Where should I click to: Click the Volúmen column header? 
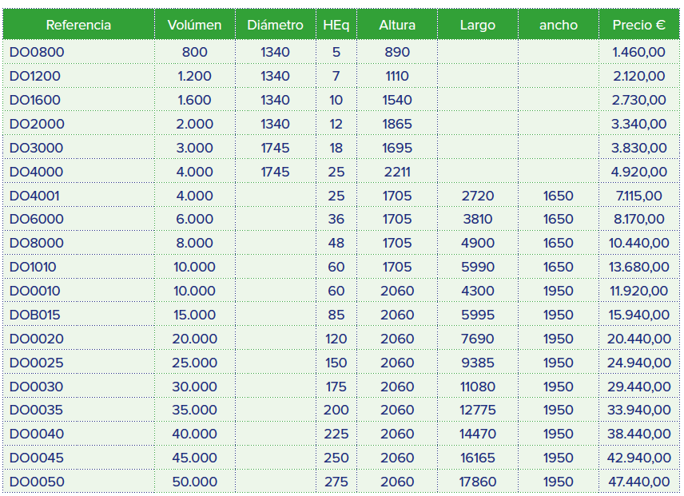click(x=194, y=25)
